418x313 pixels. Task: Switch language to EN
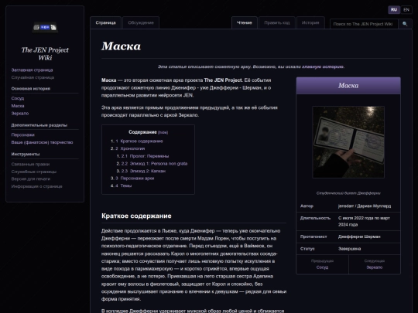tap(406, 10)
